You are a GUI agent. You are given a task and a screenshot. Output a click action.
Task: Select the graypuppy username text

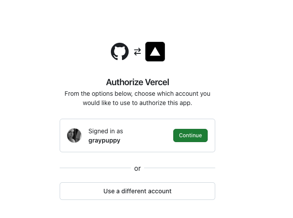(x=104, y=140)
